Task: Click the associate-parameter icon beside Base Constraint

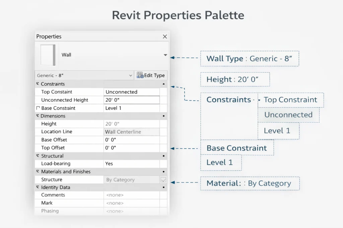Action: tap(38, 108)
